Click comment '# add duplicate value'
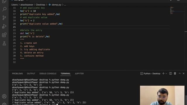The height and width of the screenshot is (105, 187). (x=34, y=17)
